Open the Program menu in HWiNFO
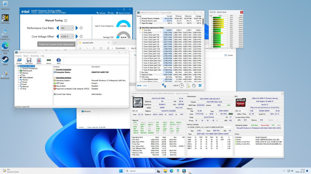The height and width of the screenshot is (174, 311). pos(18,56)
